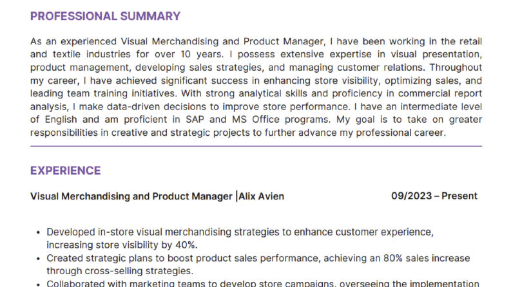Click the first bullet point marker

click(x=38, y=233)
